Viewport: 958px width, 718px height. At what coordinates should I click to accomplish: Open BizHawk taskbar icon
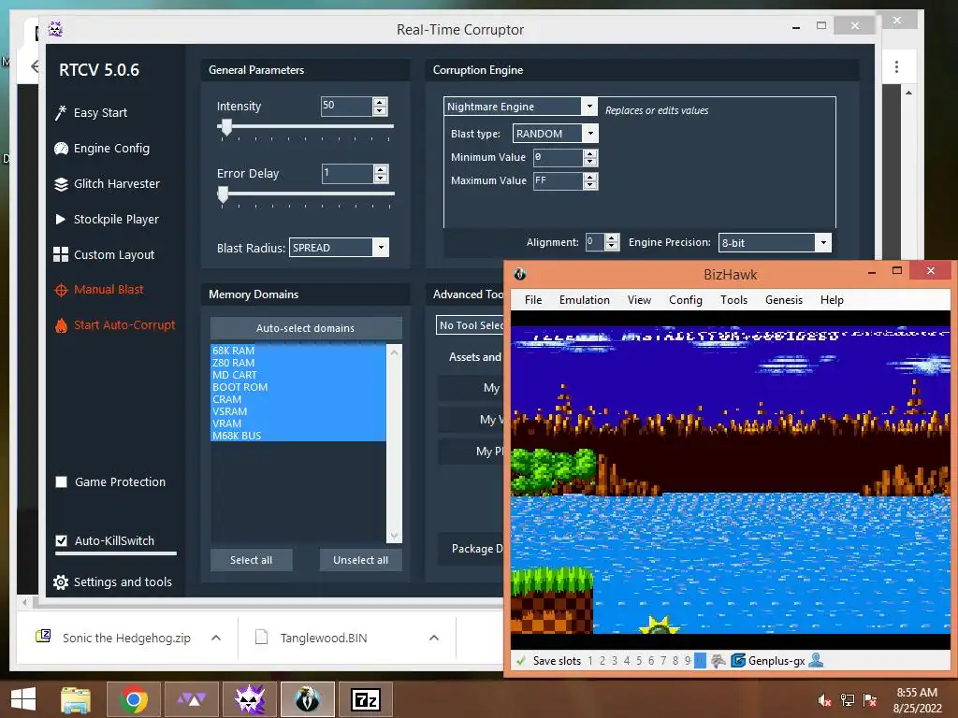click(307, 699)
